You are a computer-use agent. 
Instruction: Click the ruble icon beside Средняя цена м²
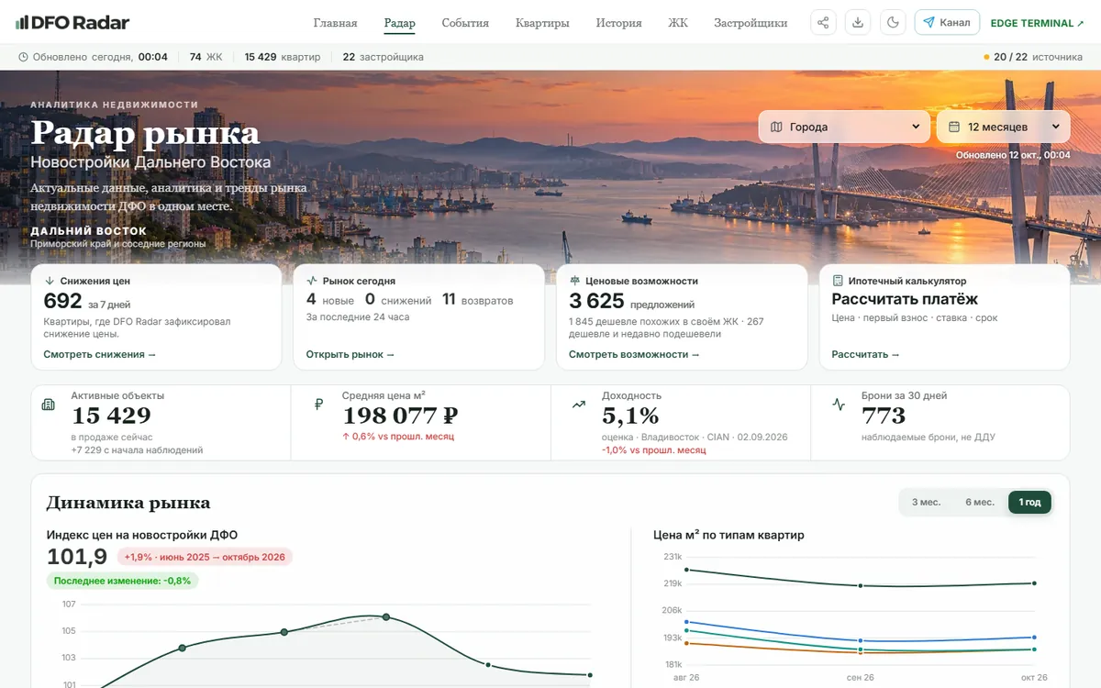(x=318, y=405)
